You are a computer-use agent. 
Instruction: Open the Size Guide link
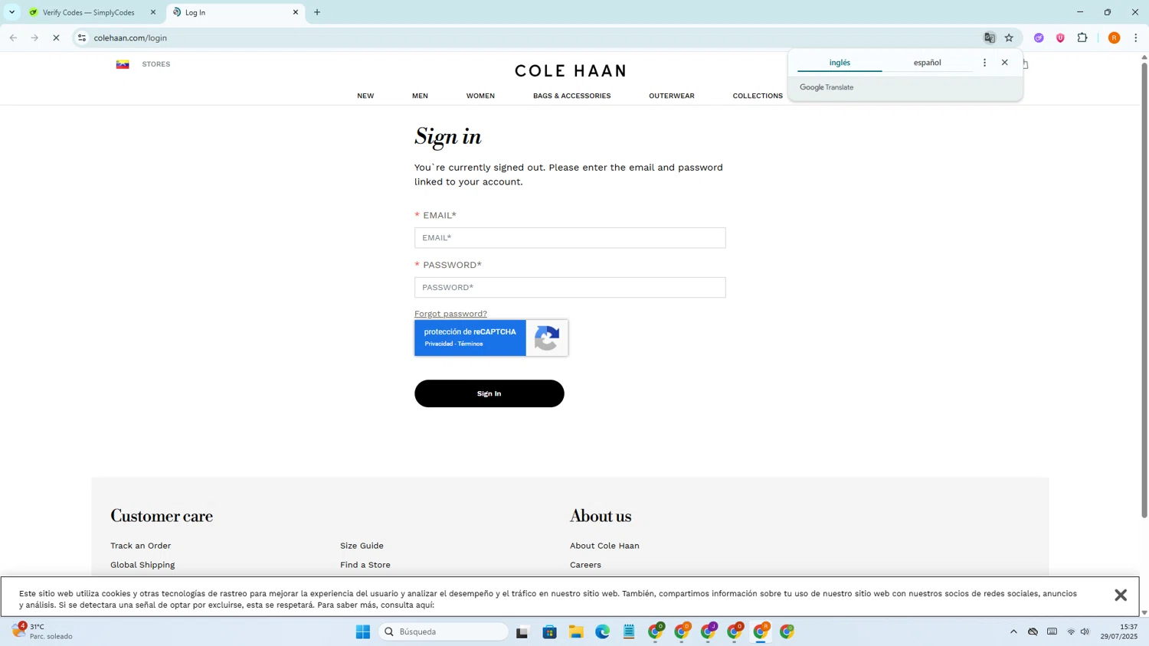362,546
